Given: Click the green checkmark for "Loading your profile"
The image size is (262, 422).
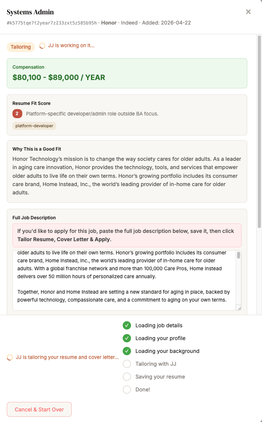Looking at the screenshot, I should (127, 338).
